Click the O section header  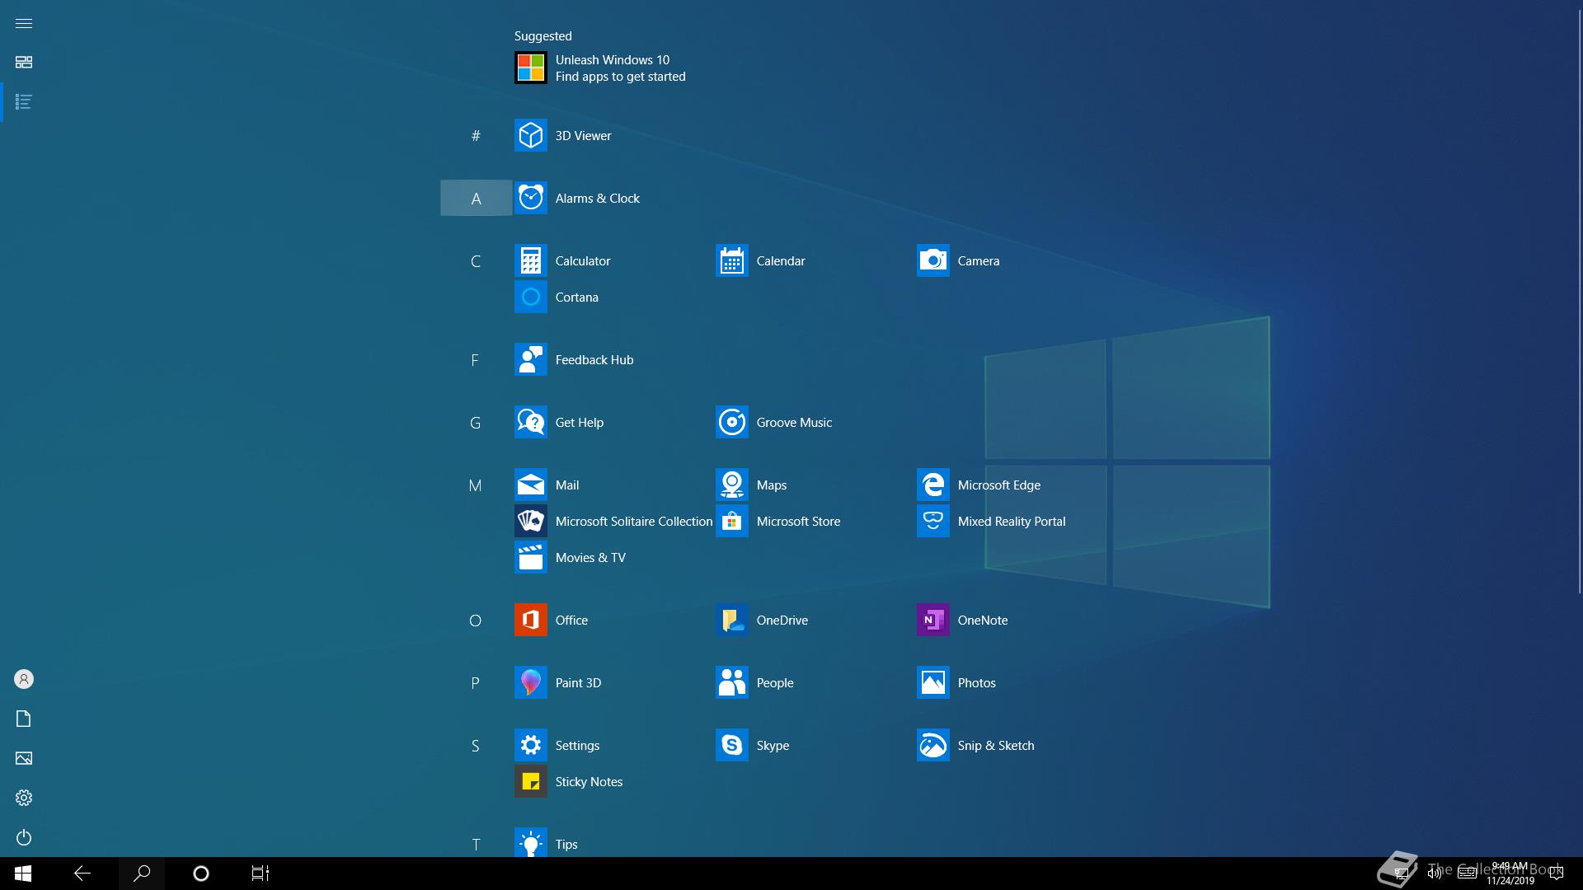point(476,621)
